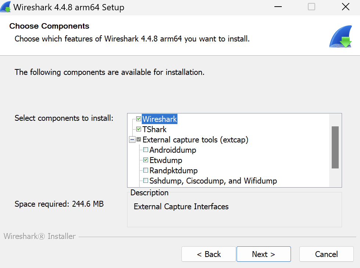Image resolution: width=360 pixels, height=268 pixels.
Task: Click the Next button
Action: (x=263, y=254)
